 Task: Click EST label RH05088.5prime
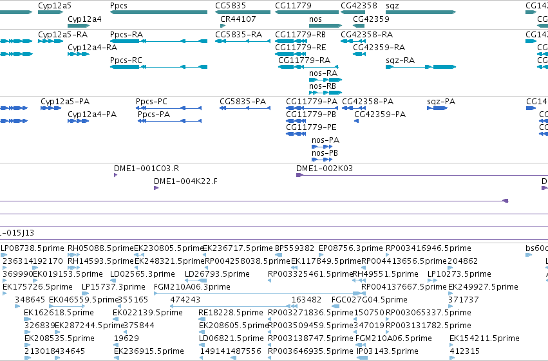click(x=100, y=248)
